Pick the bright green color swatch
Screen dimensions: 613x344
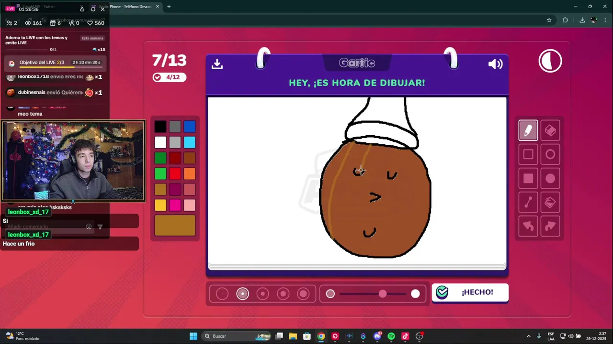point(160,174)
